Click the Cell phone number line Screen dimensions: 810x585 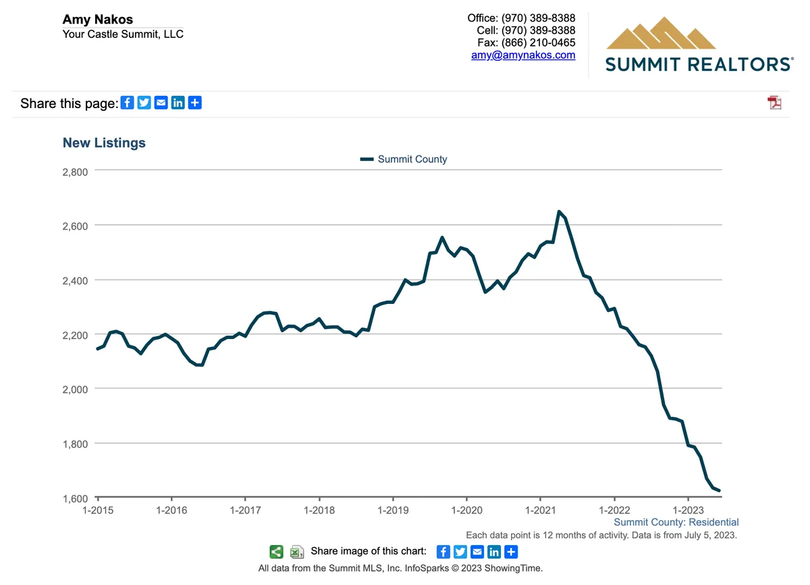[526, 30]
